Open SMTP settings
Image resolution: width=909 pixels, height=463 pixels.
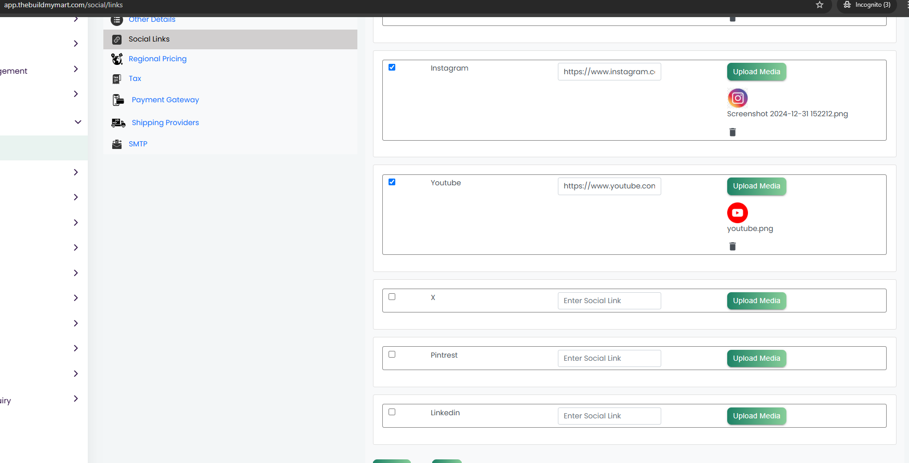click(138, 144)
